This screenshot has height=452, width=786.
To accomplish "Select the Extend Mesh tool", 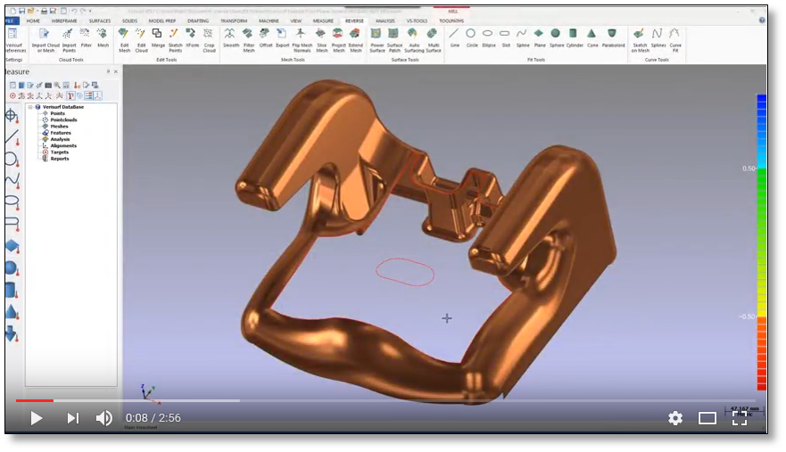I will 355,40.
